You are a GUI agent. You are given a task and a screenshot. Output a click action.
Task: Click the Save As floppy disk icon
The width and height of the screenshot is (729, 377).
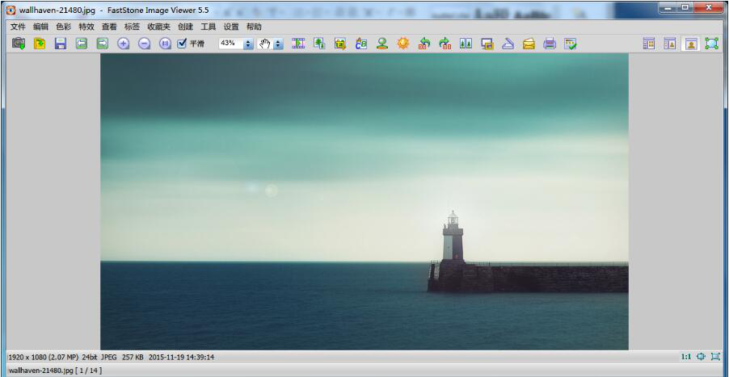tap(61, 44)
